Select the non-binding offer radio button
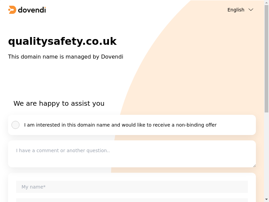 tap(15, 125)
